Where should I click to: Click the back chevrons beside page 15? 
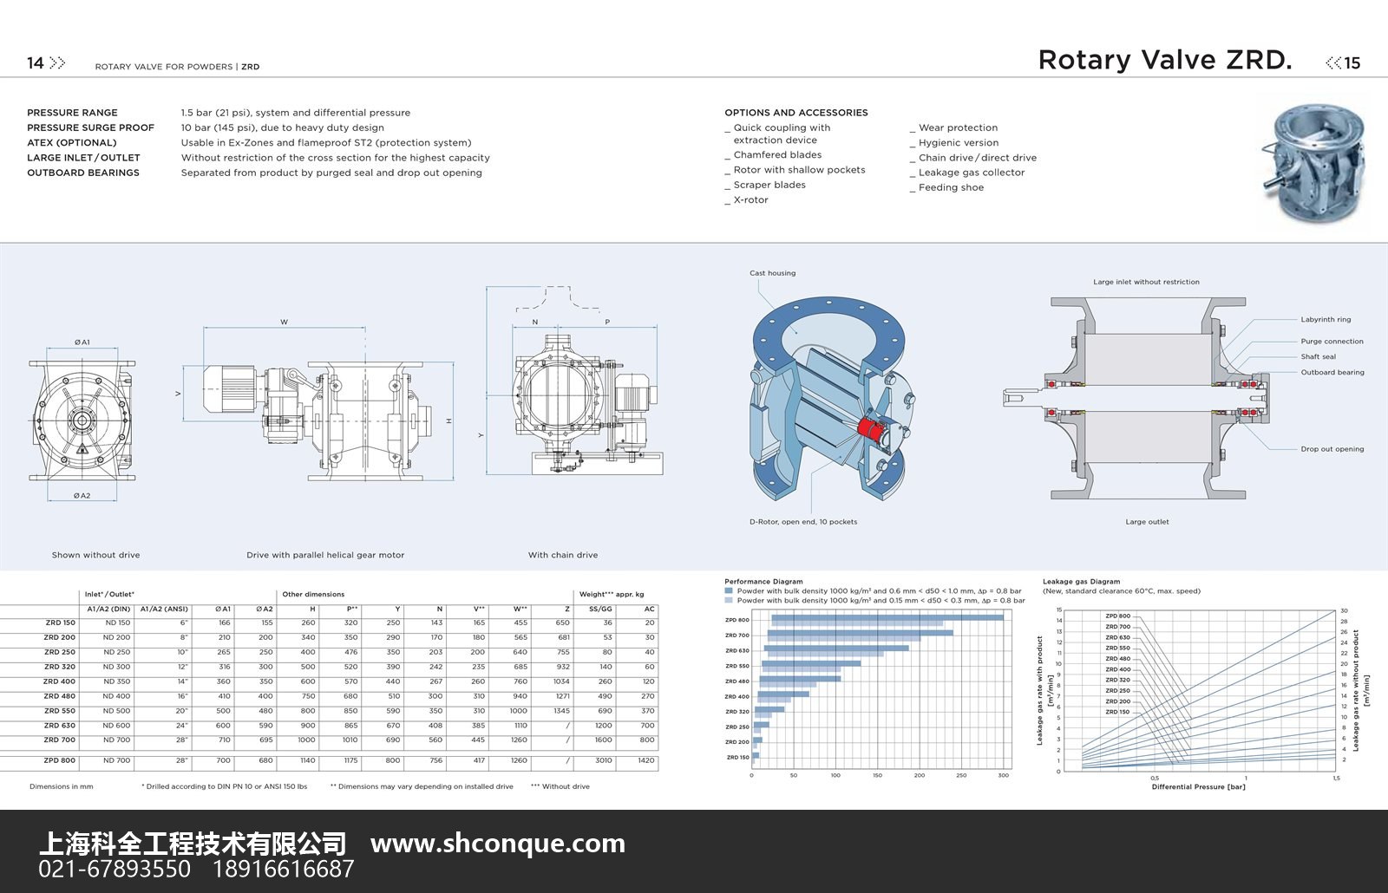(x=1333, y=62)
